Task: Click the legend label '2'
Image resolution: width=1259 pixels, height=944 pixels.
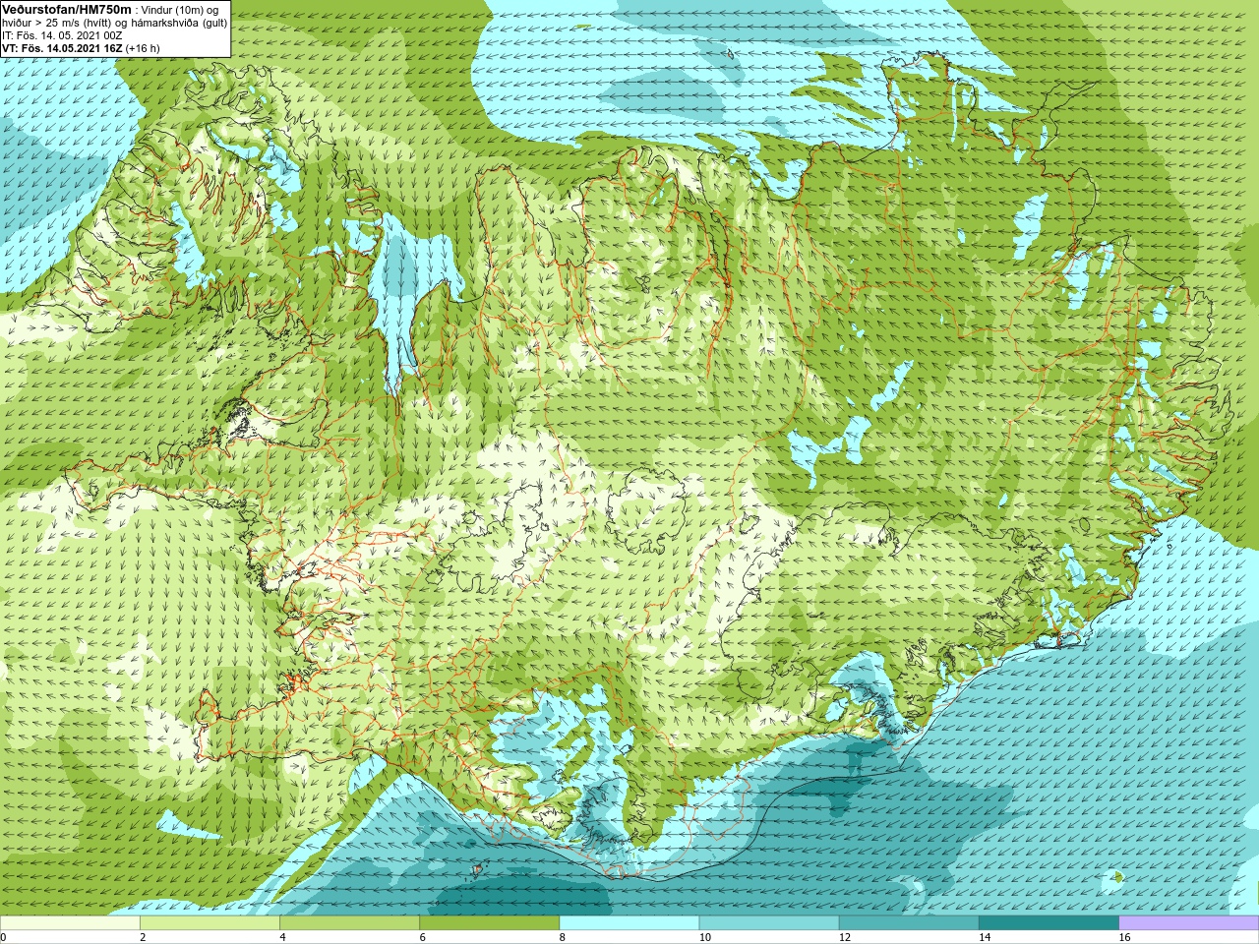Action: coord(144,937)
